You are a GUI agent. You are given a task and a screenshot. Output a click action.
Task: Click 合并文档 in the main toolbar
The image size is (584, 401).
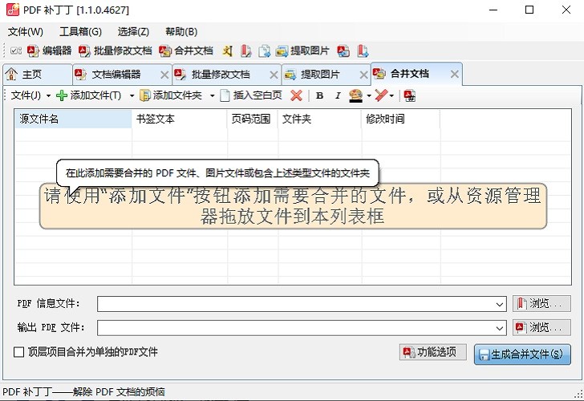tap(186, 51)
